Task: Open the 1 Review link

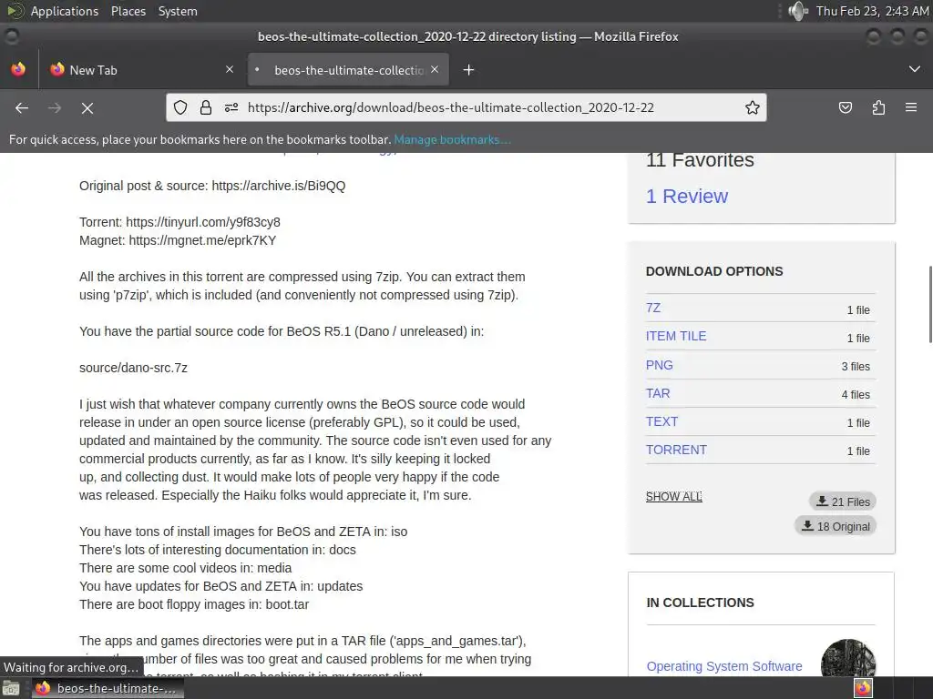Action: pos(687,197)
